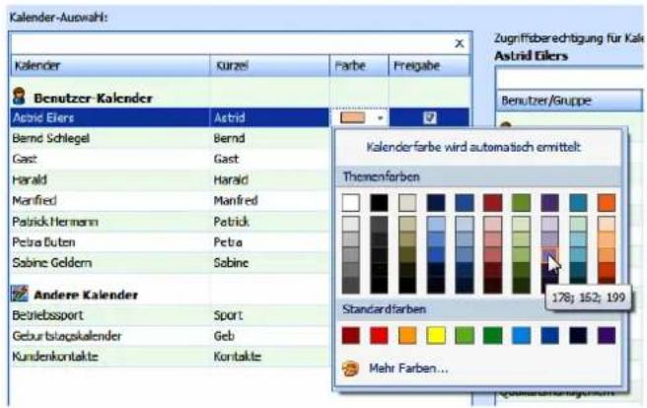Sort by the Kürzel column header
The height and width of the screenshot is (408, 647).
click(x=269, y=66)
